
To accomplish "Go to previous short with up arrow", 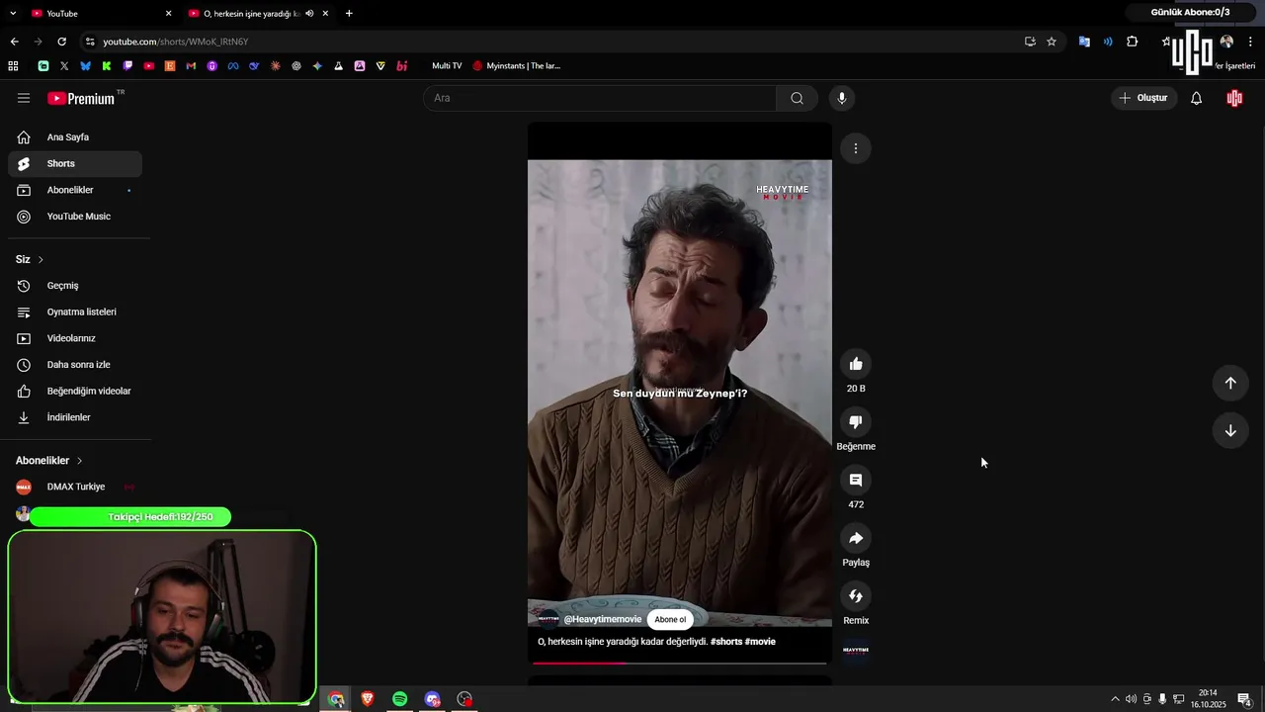I will tap(1230, 383).
